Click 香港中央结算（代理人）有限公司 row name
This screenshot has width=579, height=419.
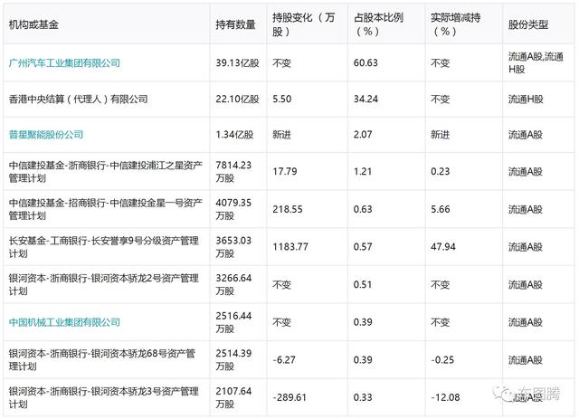pyautogui.click(x=79, y=99)
